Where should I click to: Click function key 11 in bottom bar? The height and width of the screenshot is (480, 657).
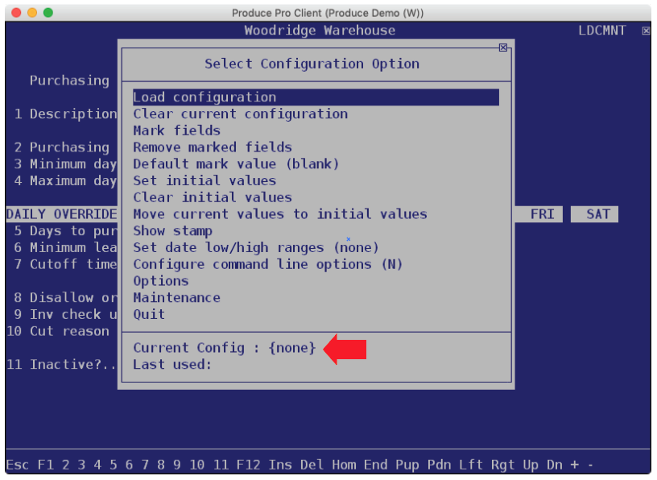coord(221,465)
